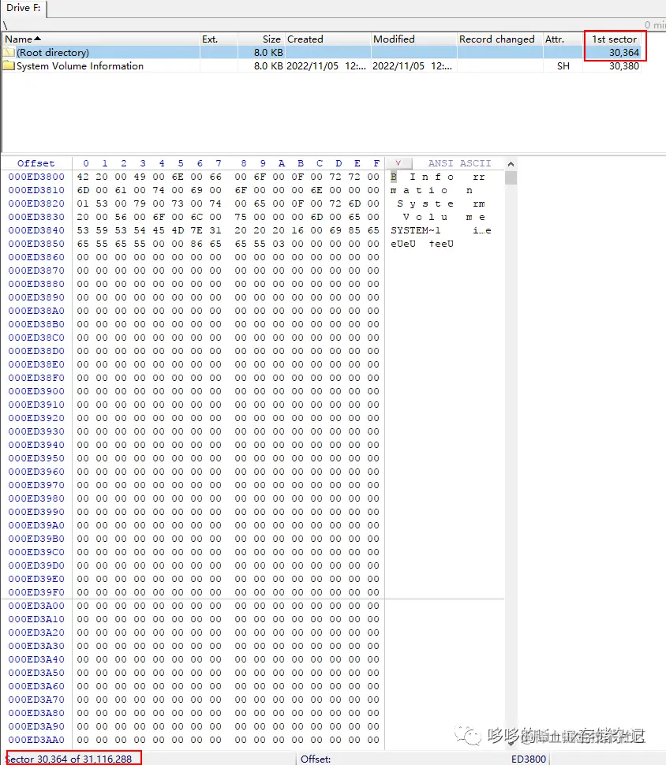Click the 30,364 first sector value
This screenshot has height=765, width=666.
[x=623, y=52]
